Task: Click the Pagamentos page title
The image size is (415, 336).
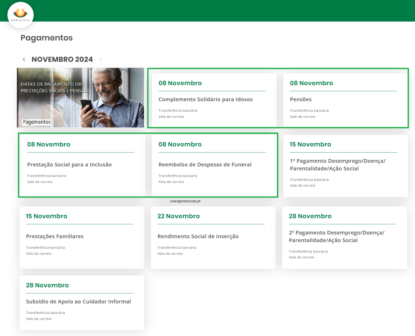Action: click(x=47, y=38)
